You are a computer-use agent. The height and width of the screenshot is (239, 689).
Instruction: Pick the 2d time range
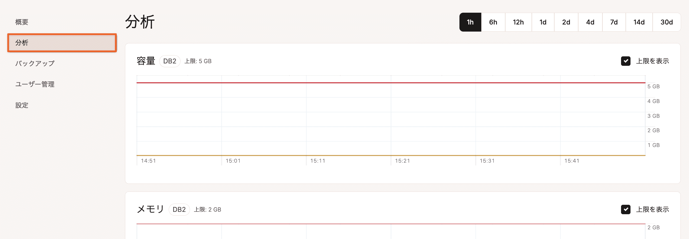(566, 22)
